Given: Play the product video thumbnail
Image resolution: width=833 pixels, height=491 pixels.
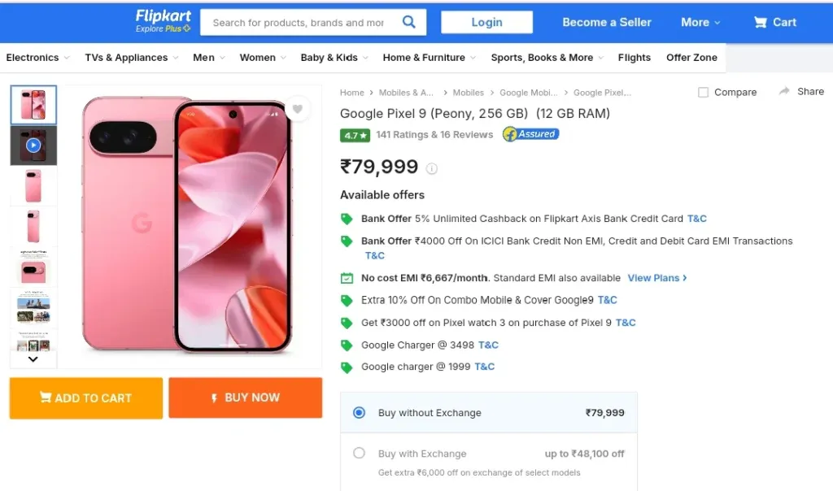Looking at the screenshot, I should 33,146.
